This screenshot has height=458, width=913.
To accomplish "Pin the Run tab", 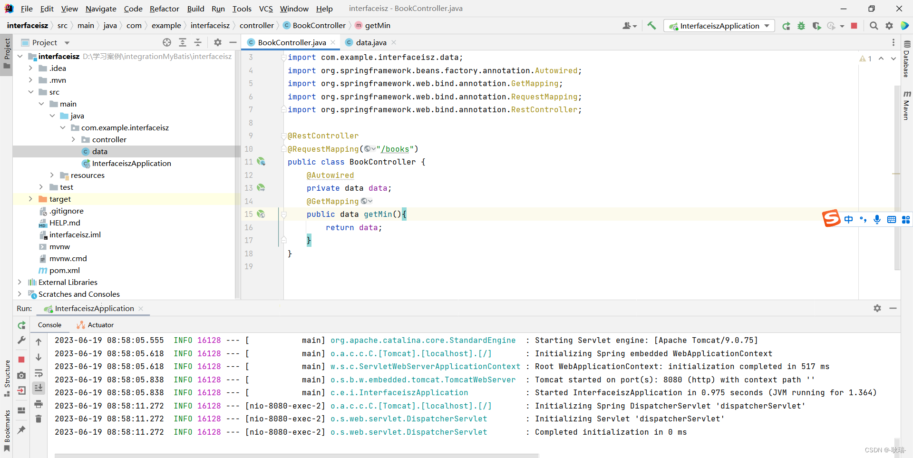I will click(21, 429).
